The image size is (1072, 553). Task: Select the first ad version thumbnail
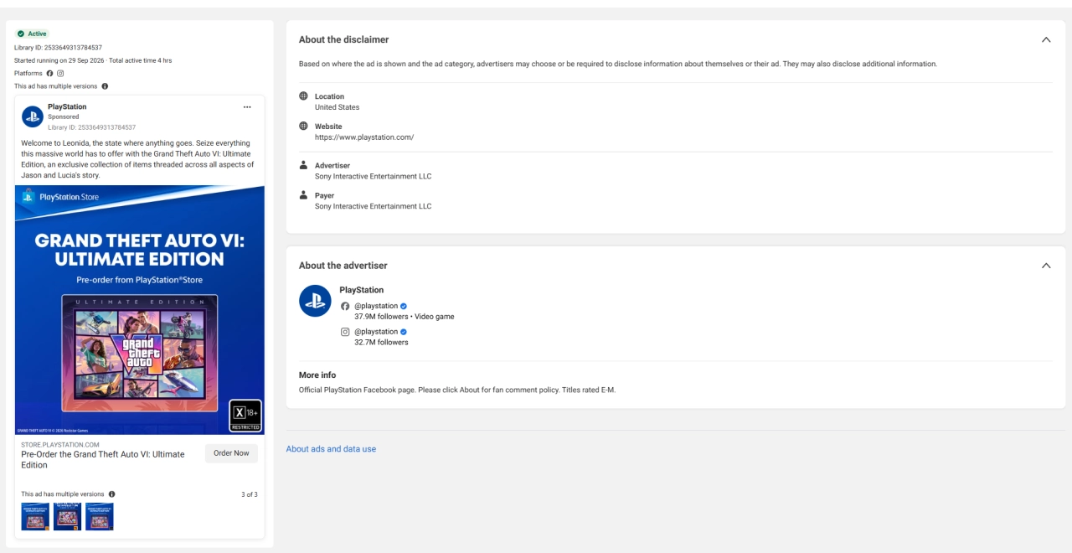(x=35, y=516)
